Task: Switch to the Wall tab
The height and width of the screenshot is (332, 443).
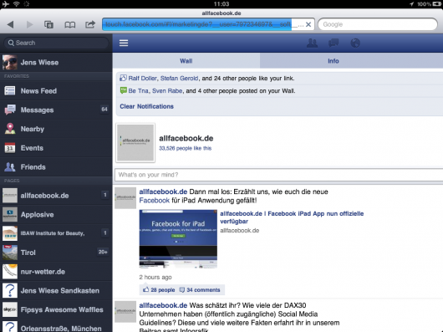Action: click(186, 61)
